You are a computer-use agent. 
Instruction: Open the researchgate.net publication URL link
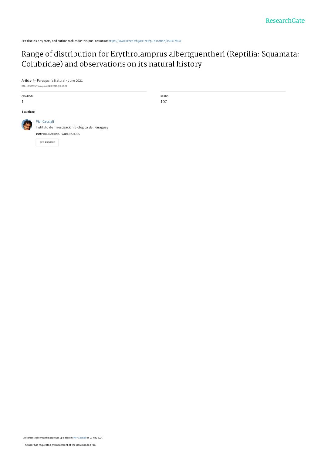(144, 41)
